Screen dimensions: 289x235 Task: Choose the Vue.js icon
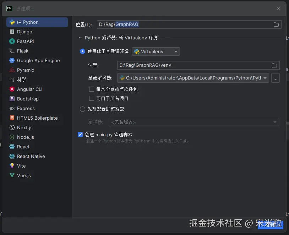tap(12, 175)
